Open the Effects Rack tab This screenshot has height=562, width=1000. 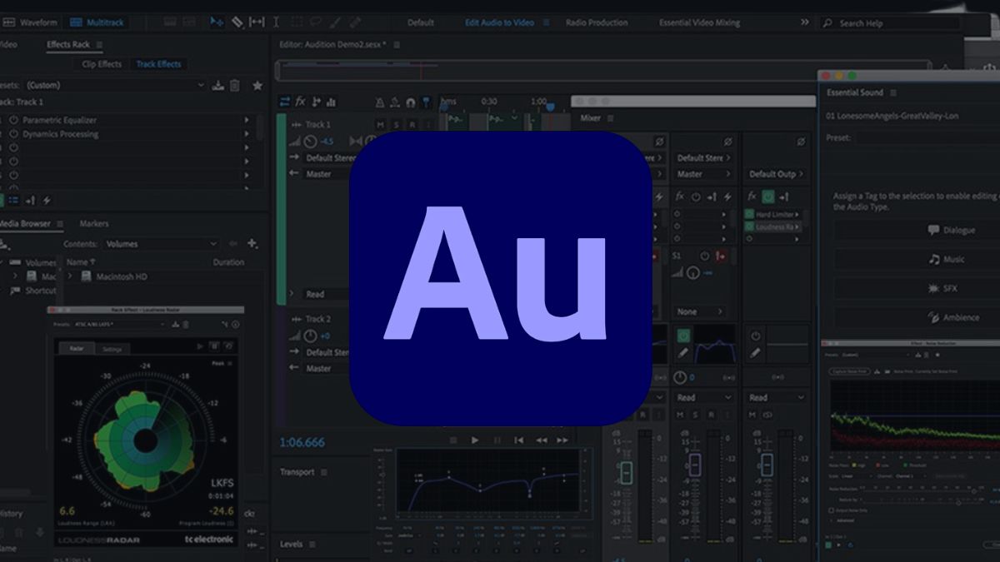pyautogui.click(x=67, y=44)
